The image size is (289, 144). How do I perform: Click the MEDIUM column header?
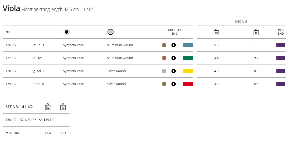241,22
